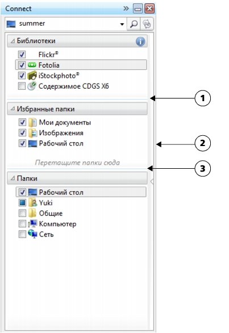The image size is (229, 333).
Task: Click the magnifier search icon
Action: click(x=134, y=24)
